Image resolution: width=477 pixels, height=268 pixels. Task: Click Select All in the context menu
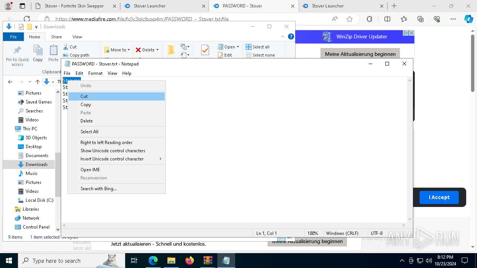(x=117, y=132)
